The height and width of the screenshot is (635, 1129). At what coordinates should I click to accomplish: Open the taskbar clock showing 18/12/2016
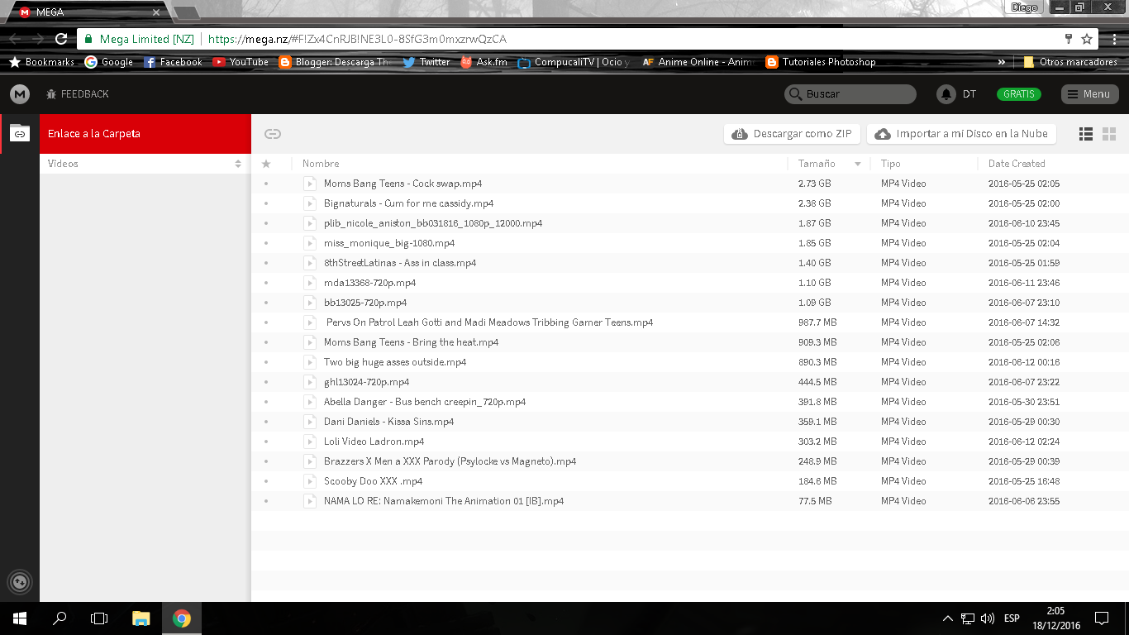coord(1055,618)
